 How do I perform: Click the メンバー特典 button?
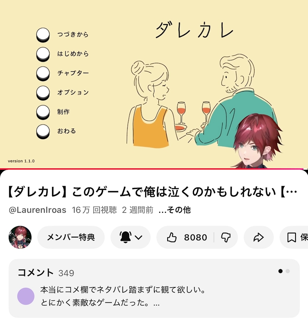[x=71, y=237]
